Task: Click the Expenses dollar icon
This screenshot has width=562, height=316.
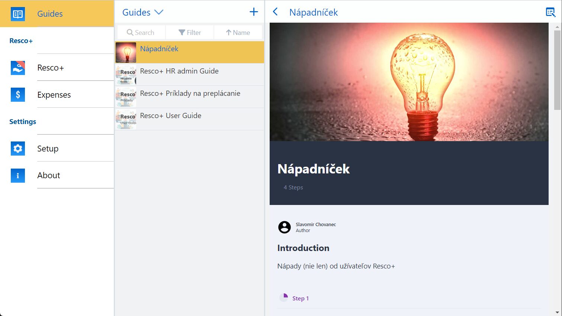Action: tap(18, 95)
